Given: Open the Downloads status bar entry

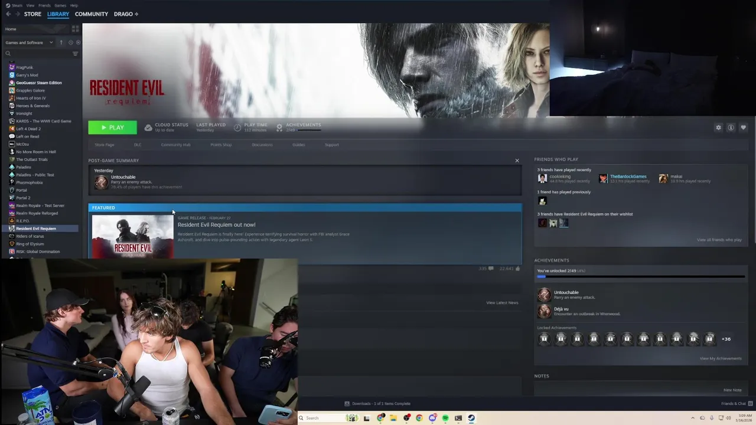Looking at the screenshot, I should pyautogui.click(x=377, y=404).
